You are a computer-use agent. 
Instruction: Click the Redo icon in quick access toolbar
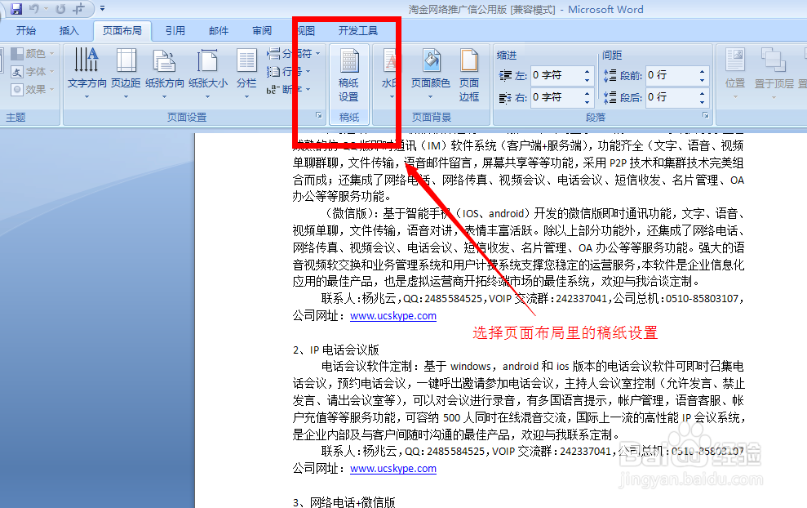click(x=60, y=9)
